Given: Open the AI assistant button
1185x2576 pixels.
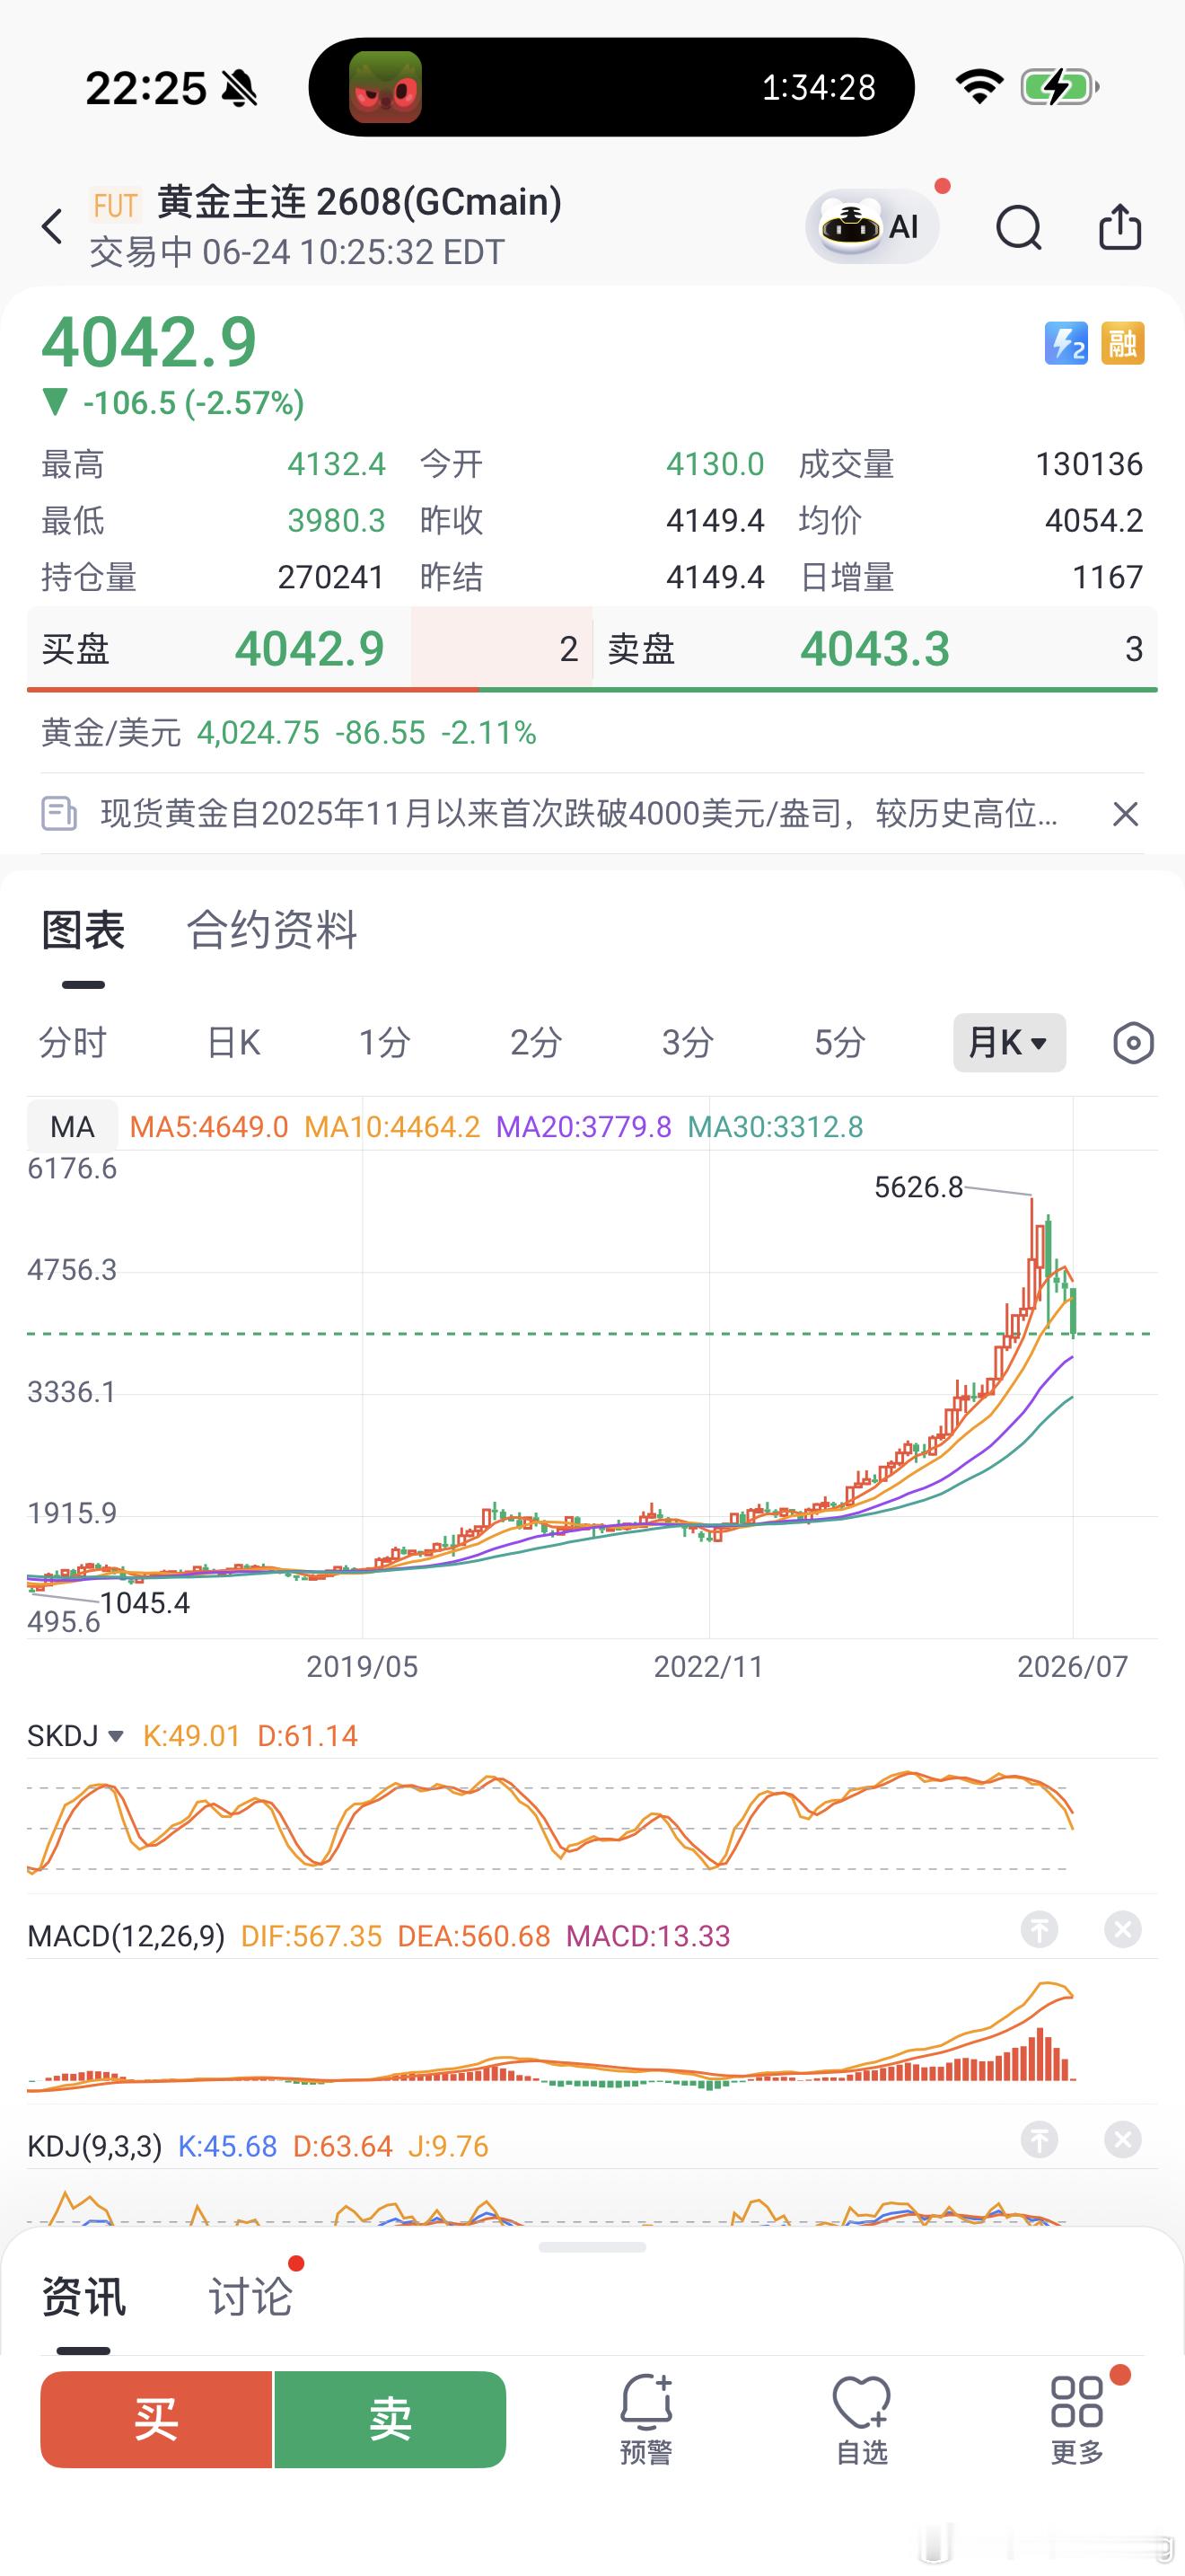Looking at the screenshot, I should [x=873, y=227].
